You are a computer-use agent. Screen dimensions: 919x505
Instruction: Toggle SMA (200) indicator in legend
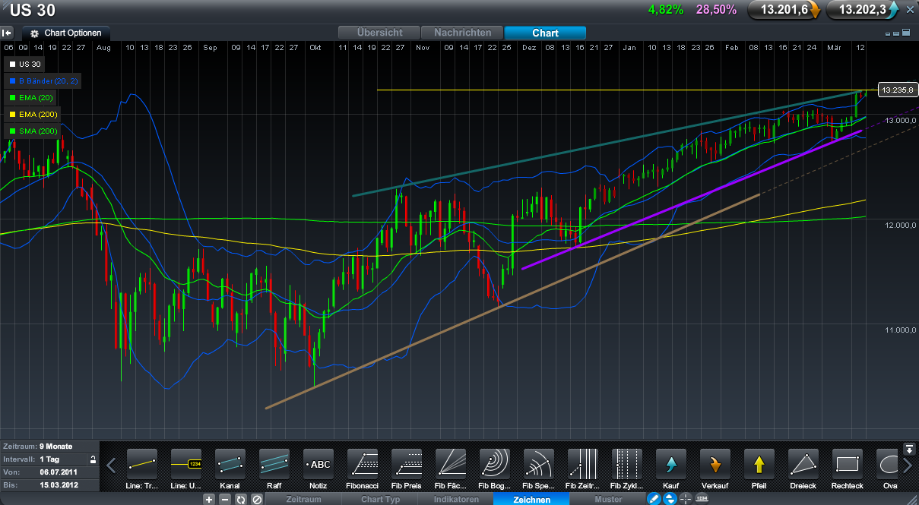[x=33, y=131]
